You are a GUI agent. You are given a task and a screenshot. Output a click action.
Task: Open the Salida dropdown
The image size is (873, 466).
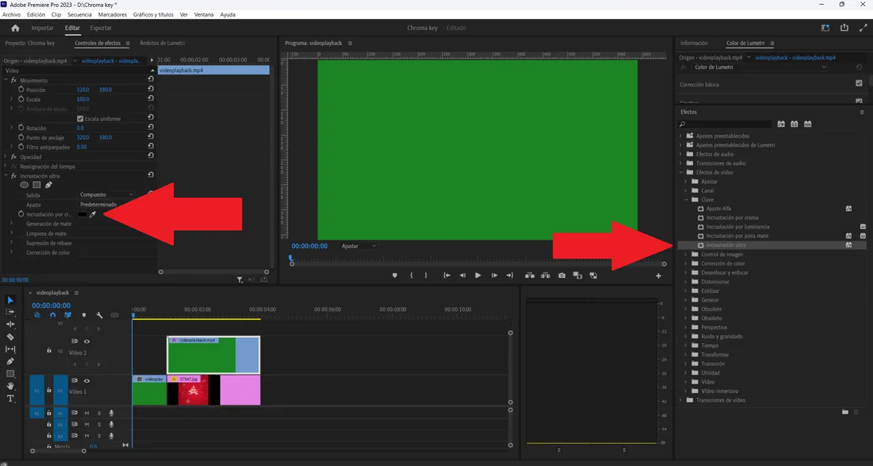click(x=107, y=195)
